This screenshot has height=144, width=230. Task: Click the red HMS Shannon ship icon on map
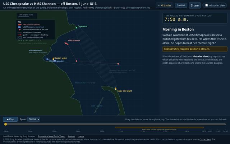65,43
